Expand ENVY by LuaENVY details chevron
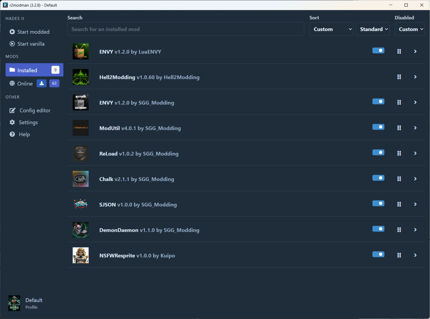The image size is (430, 319). (415, 51)
